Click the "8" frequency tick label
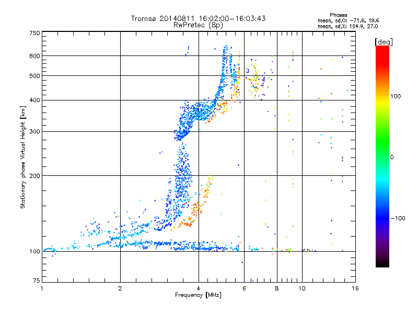The height and width of the screenshot is (314, 418). [277, 288]
